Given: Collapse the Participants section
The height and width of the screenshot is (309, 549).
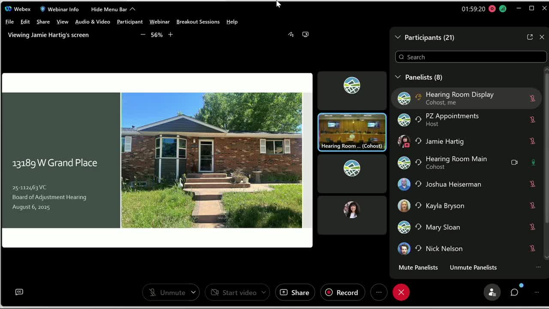Looking at the screenshot, I should [398, 37].
